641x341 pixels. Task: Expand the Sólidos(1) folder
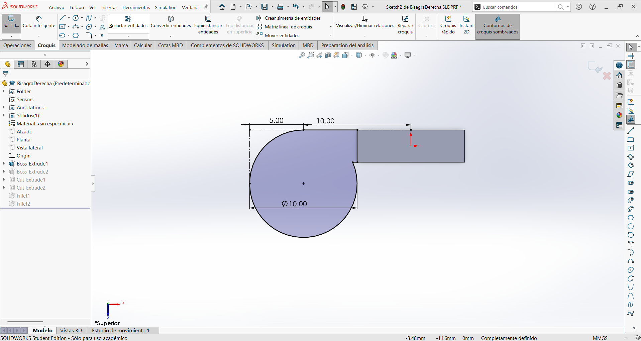click(x=4, y=115)
